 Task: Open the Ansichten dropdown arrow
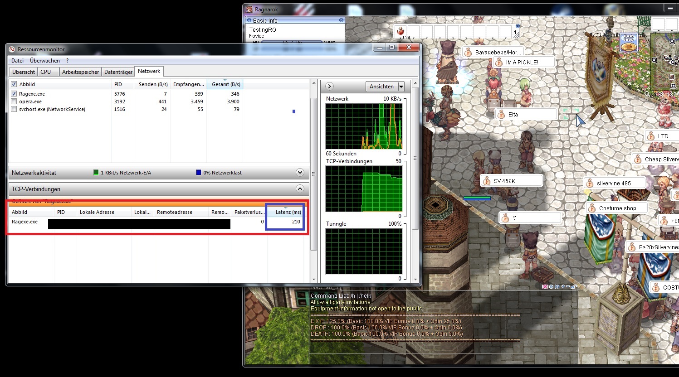point(401,87)
